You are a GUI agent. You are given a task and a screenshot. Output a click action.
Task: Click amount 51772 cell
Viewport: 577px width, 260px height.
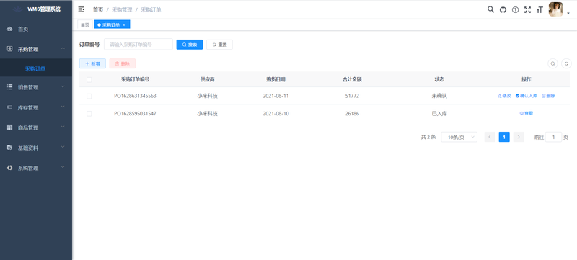[352, 96]
